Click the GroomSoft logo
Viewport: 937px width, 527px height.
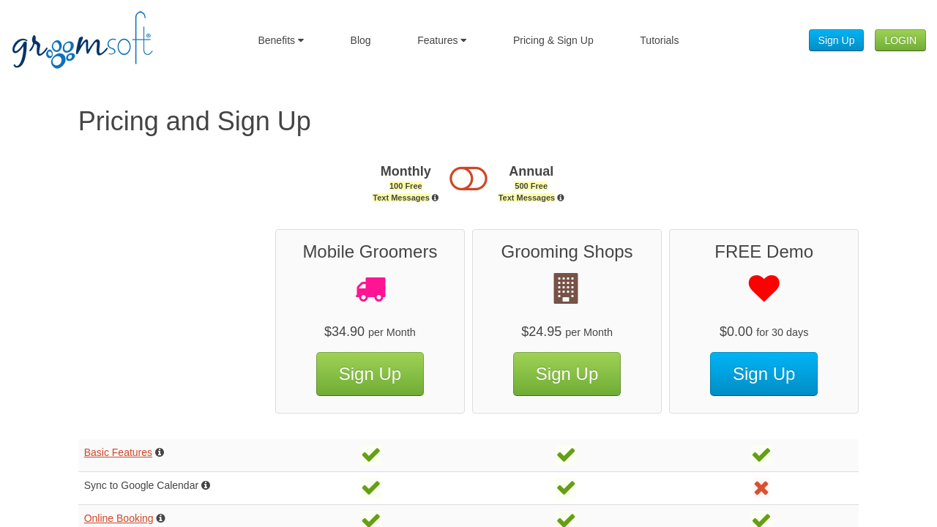83,40
